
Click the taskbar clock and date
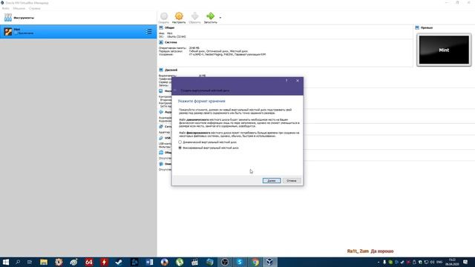[452, 262]
